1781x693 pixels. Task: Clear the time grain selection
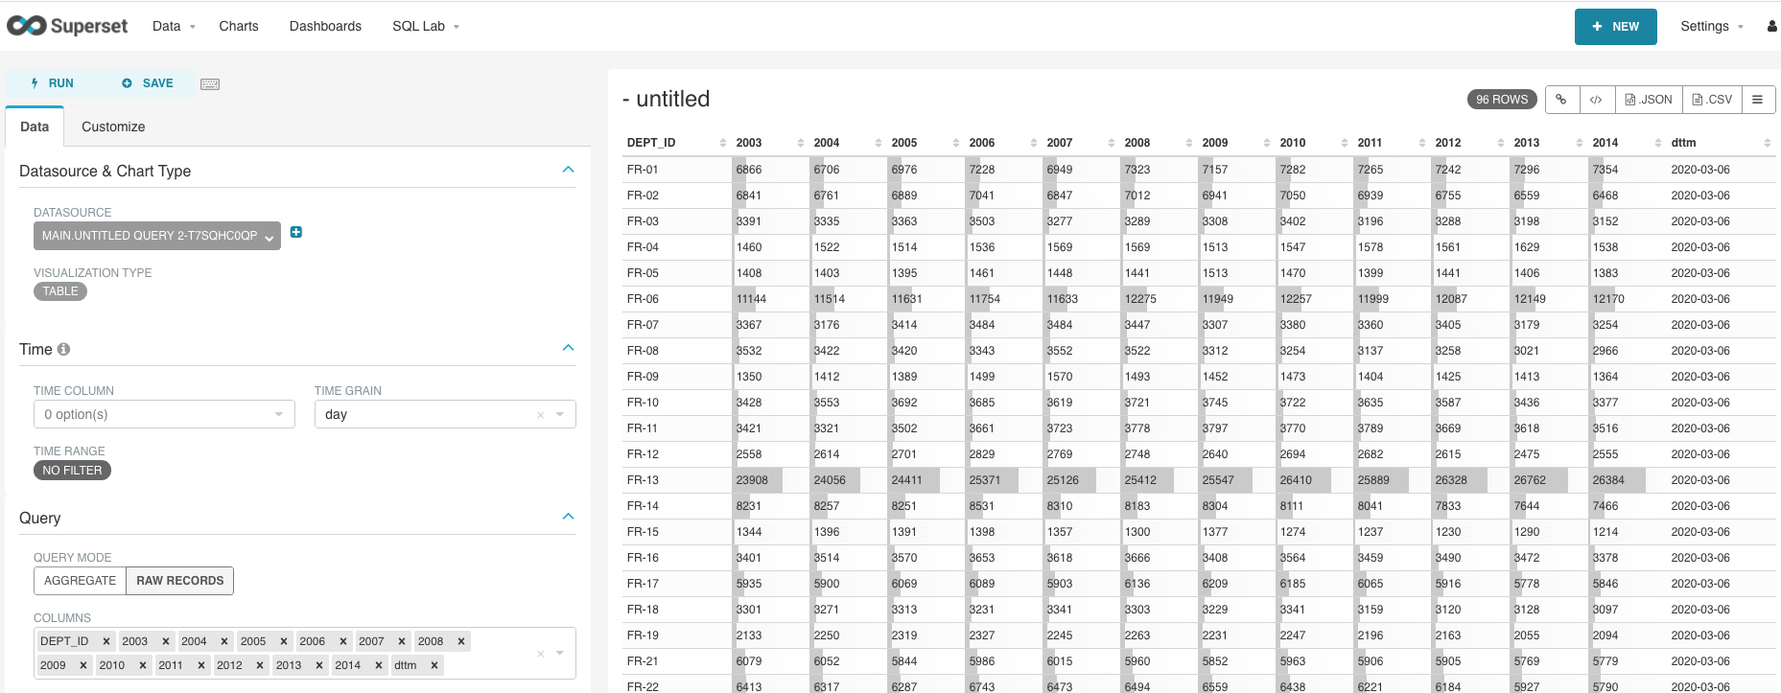tap(540, 415)
